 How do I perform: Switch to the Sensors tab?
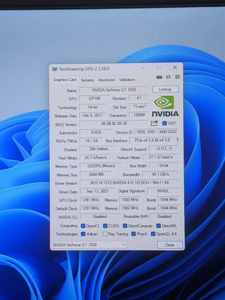coord(87,80)
